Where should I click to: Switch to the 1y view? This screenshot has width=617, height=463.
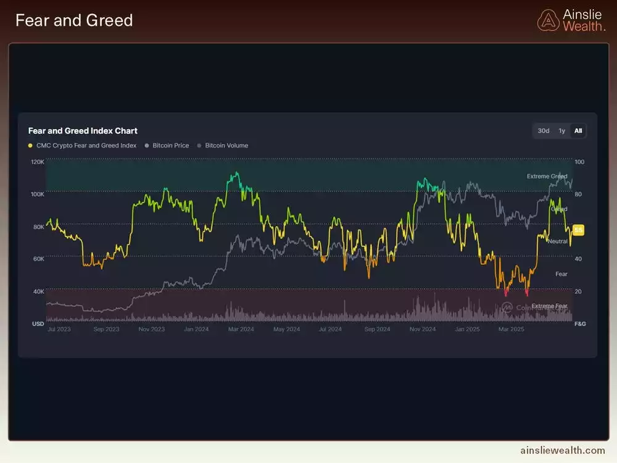tap(562, 131)
